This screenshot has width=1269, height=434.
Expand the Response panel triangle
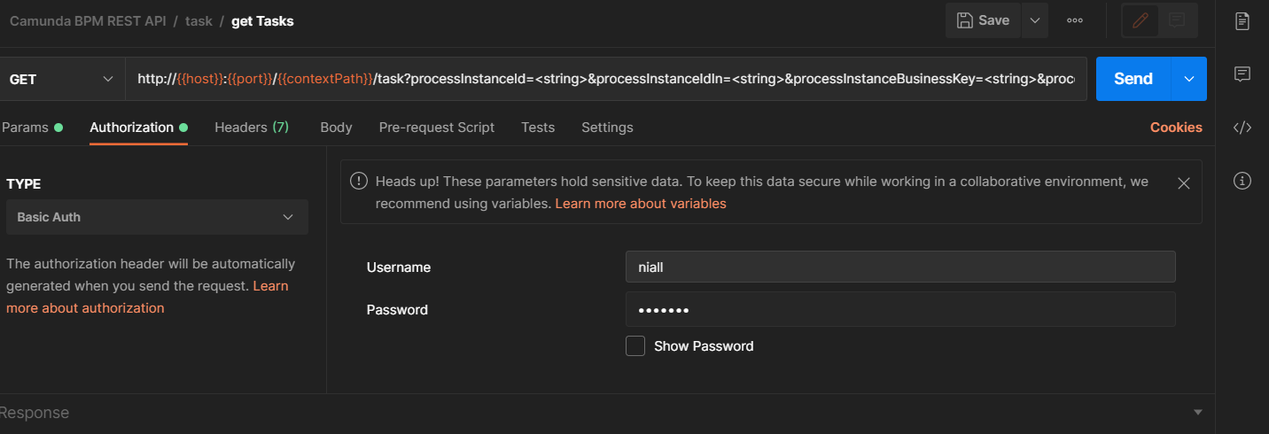[x=1198, y=413]
